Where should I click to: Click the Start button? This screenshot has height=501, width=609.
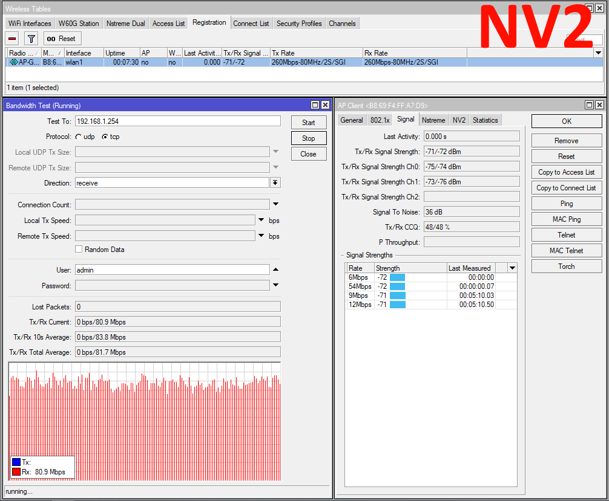(x=308, y=123)
